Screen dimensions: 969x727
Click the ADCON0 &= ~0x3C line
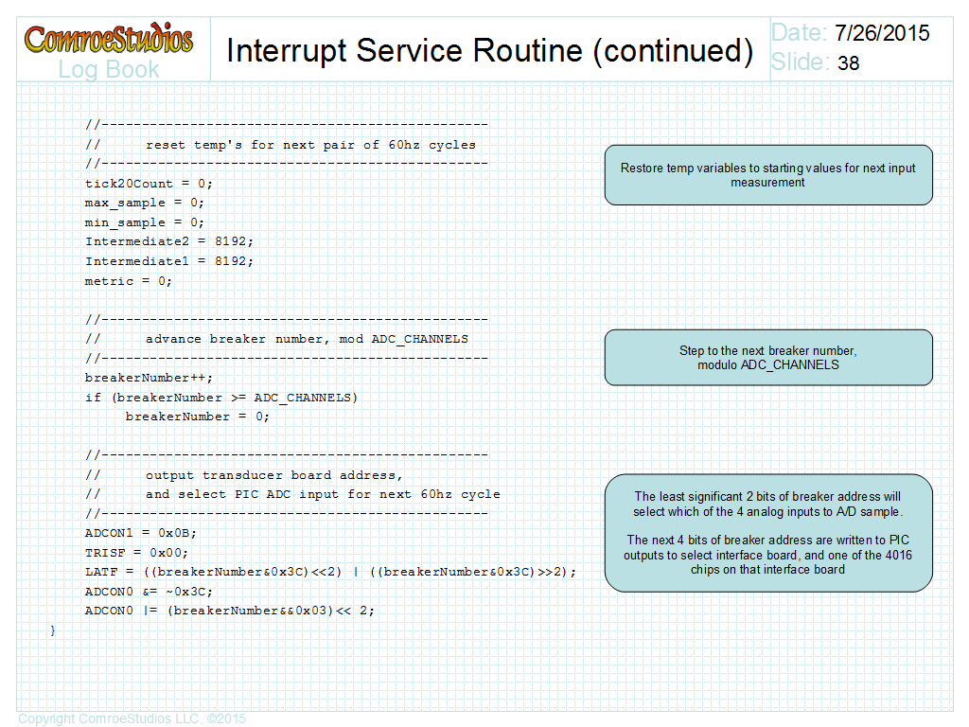[x=149, y=592]
